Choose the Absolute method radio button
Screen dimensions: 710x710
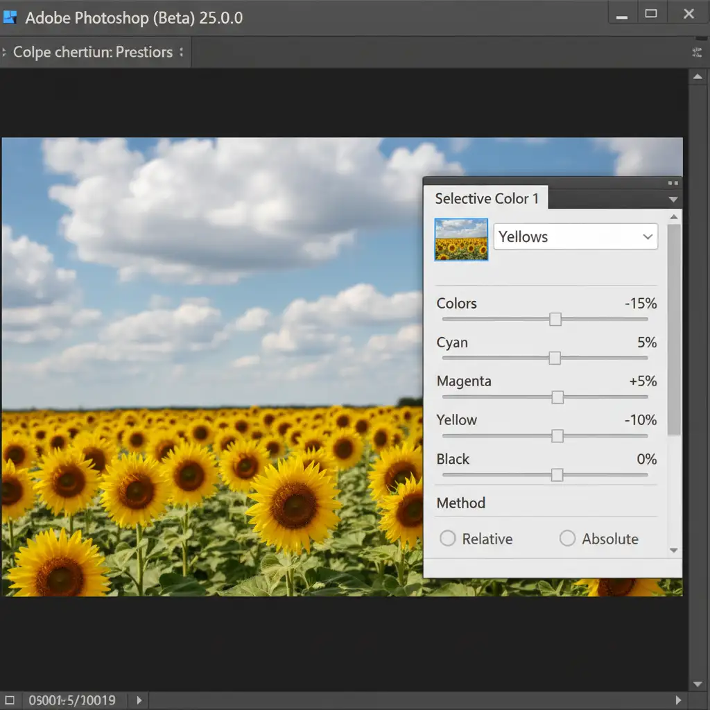point(567,539)
